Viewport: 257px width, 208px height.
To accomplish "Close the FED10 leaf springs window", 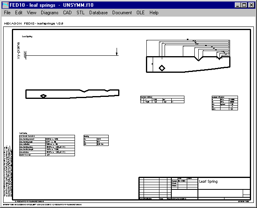I will point(251,5).
